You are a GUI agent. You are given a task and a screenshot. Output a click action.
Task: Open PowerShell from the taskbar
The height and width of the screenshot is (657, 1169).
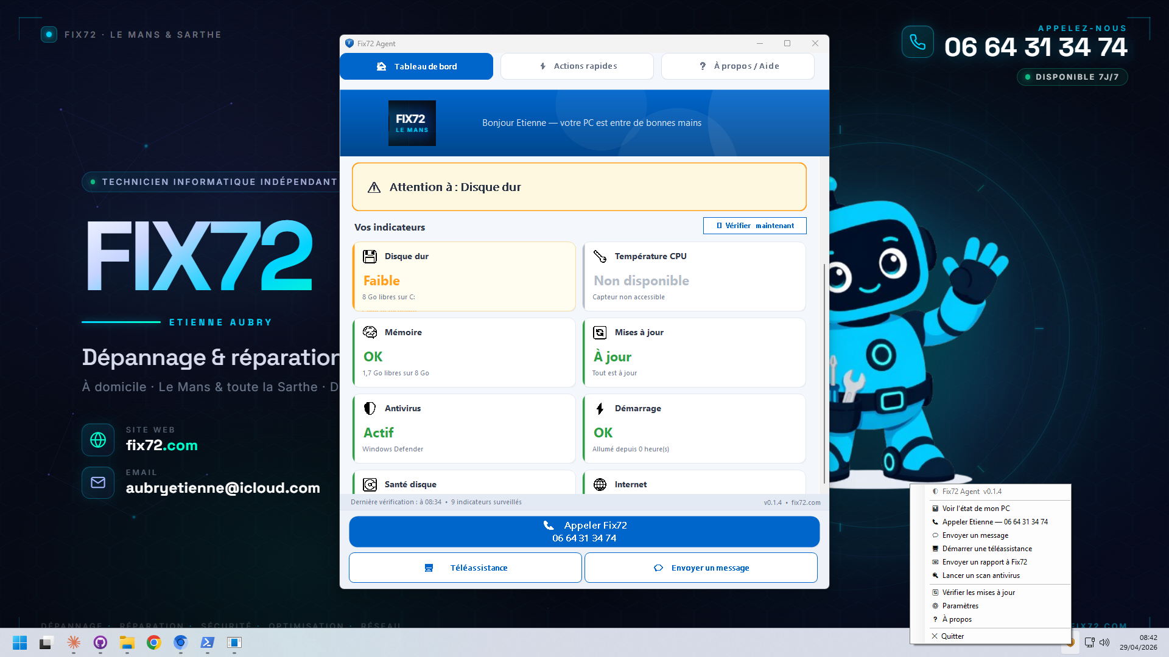pyautogui.click(x=208, y=642)
